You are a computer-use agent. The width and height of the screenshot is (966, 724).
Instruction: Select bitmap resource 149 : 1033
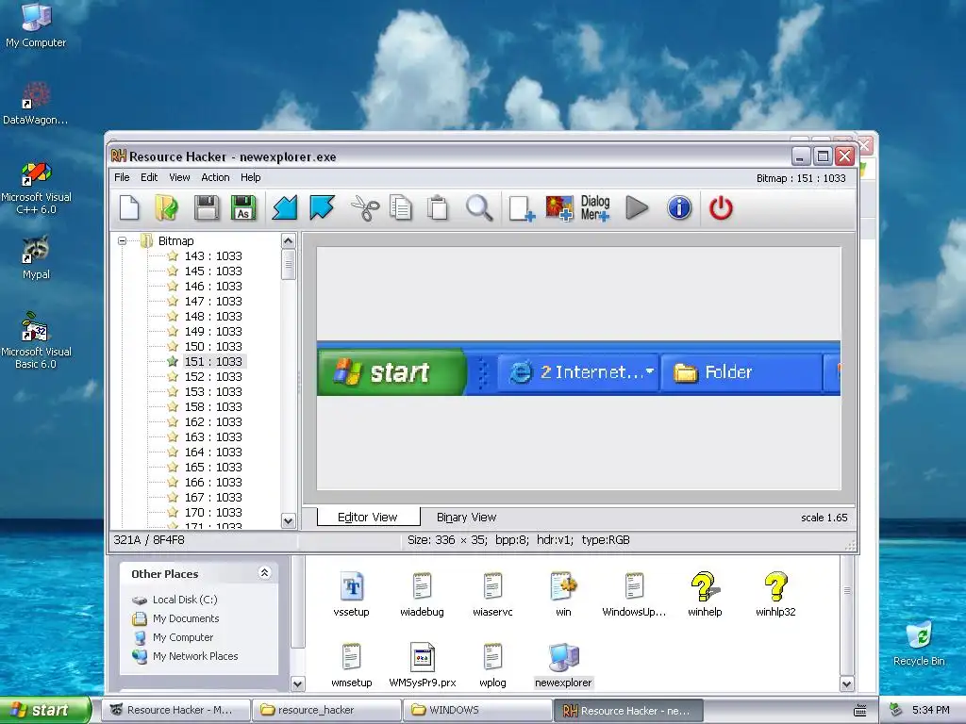tap(213, 331)
